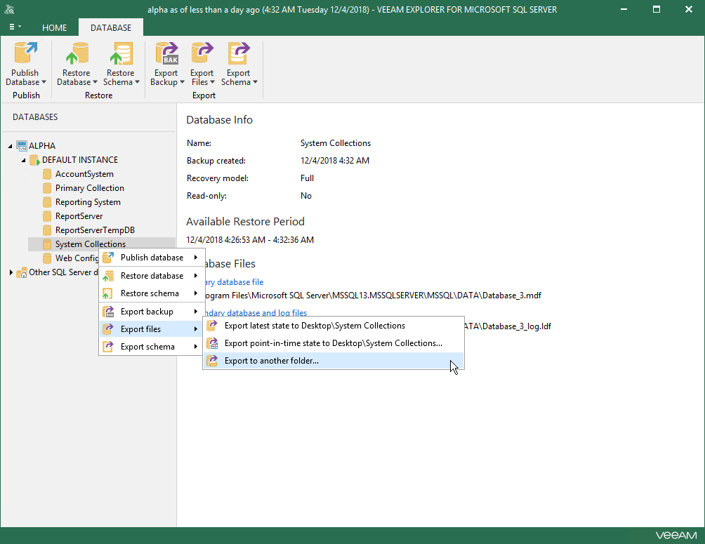Choose Export latest state to Desktop

[334, 326]
